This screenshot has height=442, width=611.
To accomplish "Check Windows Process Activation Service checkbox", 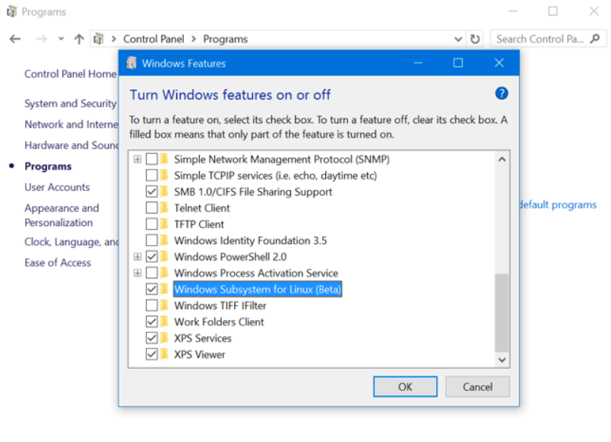I will click(x=152, y=273).
